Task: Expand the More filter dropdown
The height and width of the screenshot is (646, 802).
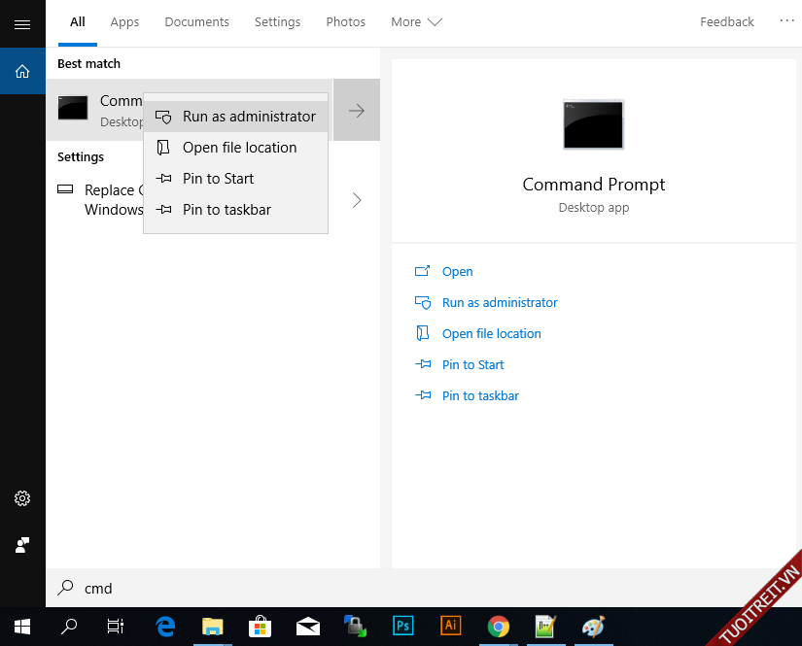Action: (416, 21)
